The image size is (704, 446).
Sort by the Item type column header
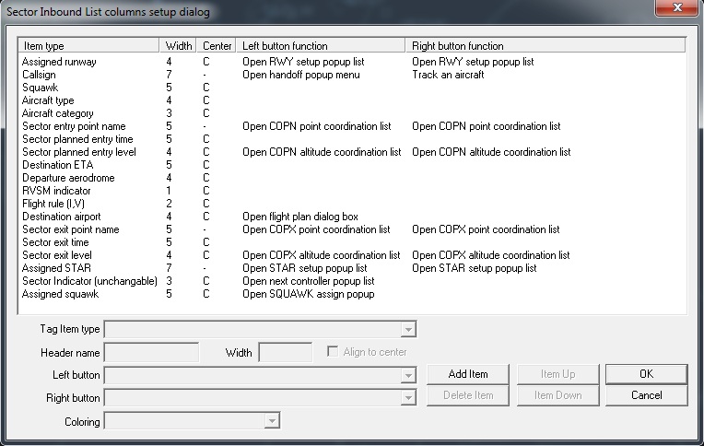[x=88, y=46]
